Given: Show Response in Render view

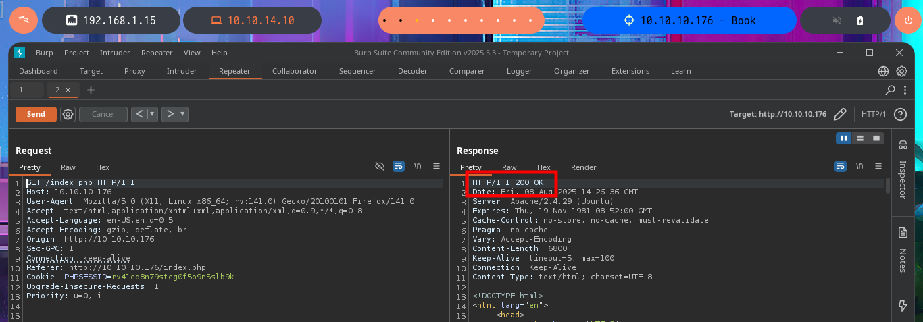Looking at the screenshot, I should [584, 167].
